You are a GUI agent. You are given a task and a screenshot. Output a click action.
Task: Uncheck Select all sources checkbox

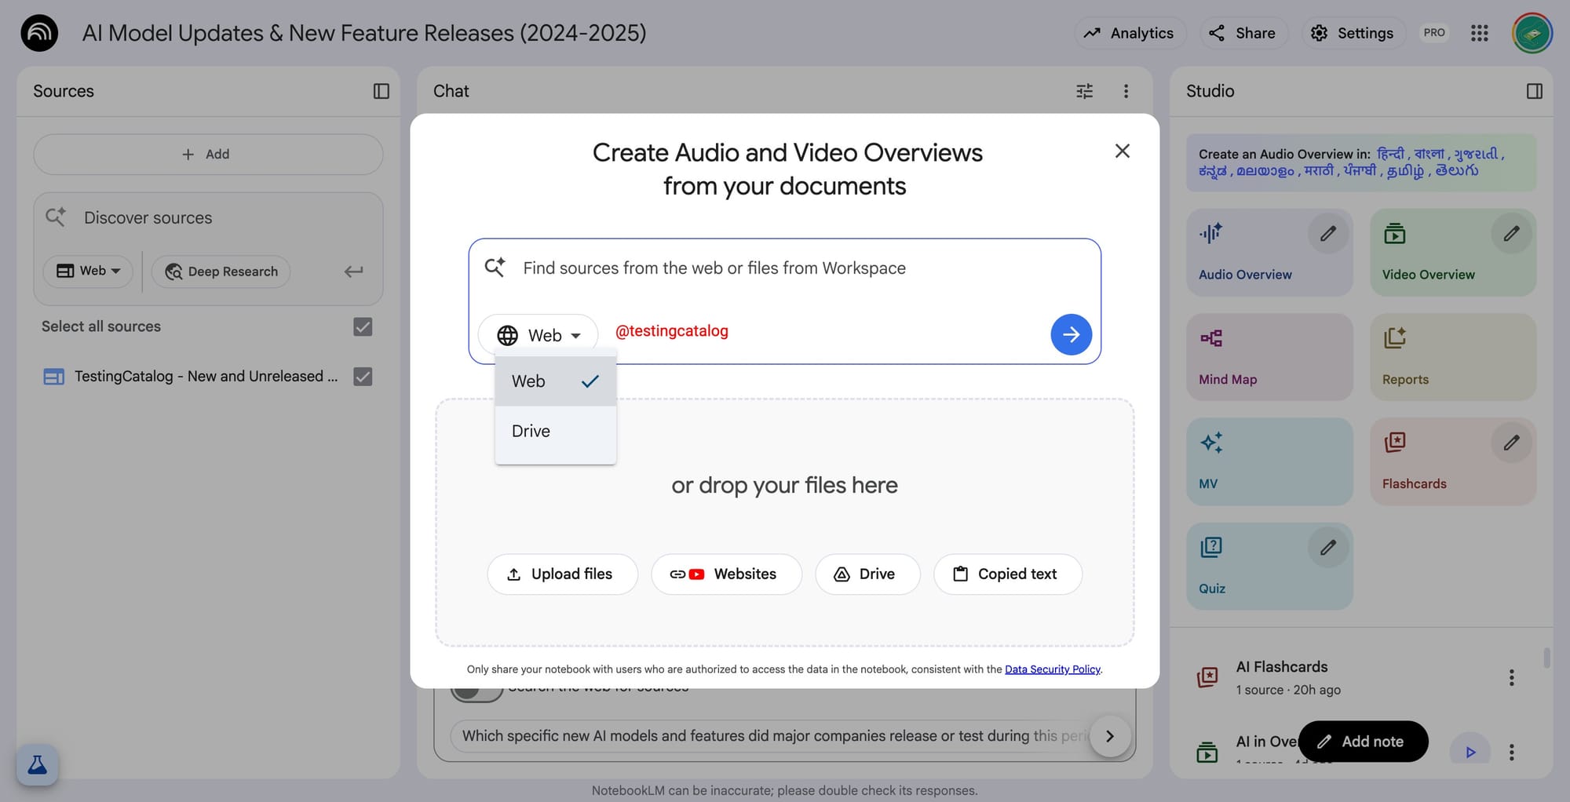pos(363,326)
